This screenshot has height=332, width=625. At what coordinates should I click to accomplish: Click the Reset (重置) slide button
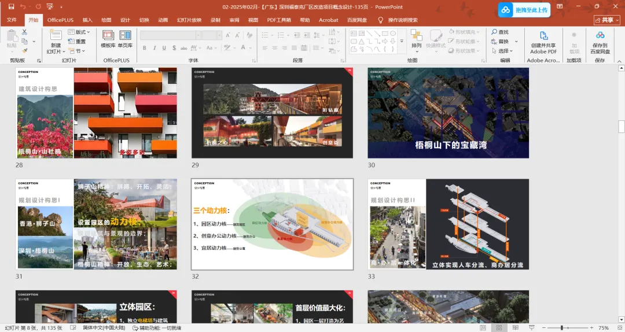click(77, 42)
